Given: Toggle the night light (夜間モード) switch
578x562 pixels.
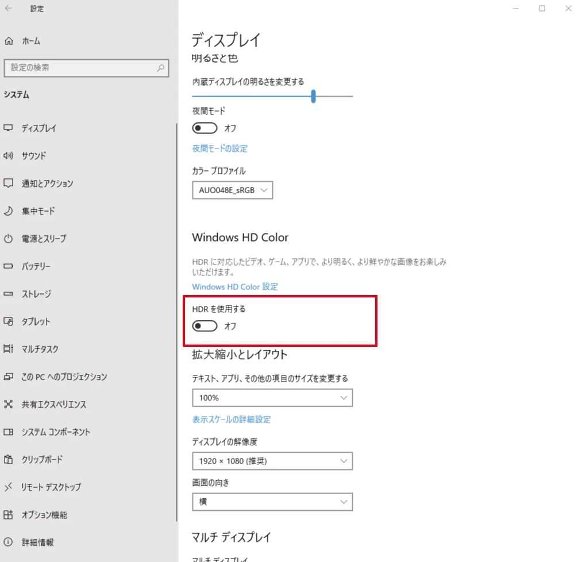Looking at the screenshot, I should point(205,128).
